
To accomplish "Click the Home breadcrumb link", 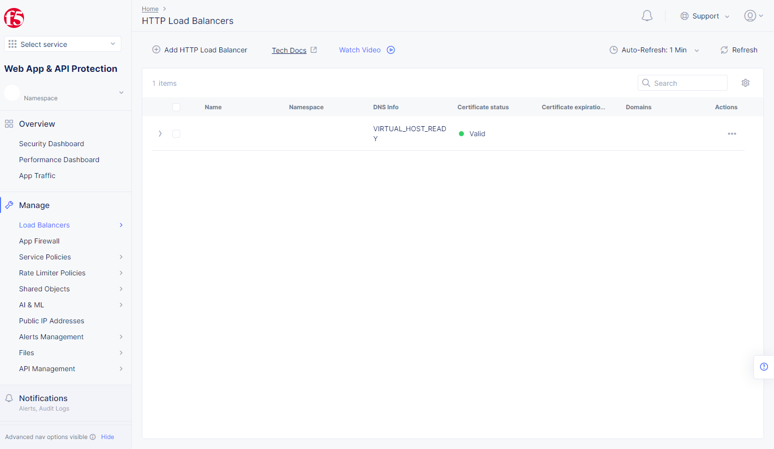I will point(150,8).
